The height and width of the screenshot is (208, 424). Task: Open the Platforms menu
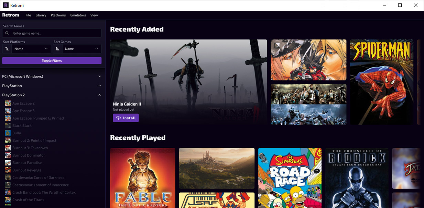tap(58, 15)
